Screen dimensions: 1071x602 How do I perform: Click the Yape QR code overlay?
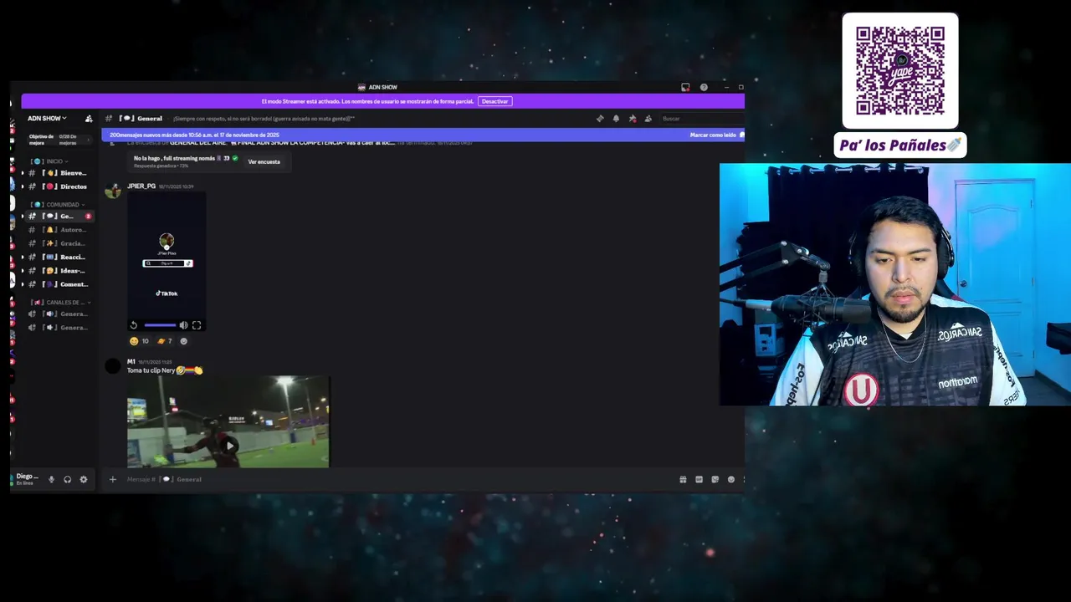pos(900,70)
